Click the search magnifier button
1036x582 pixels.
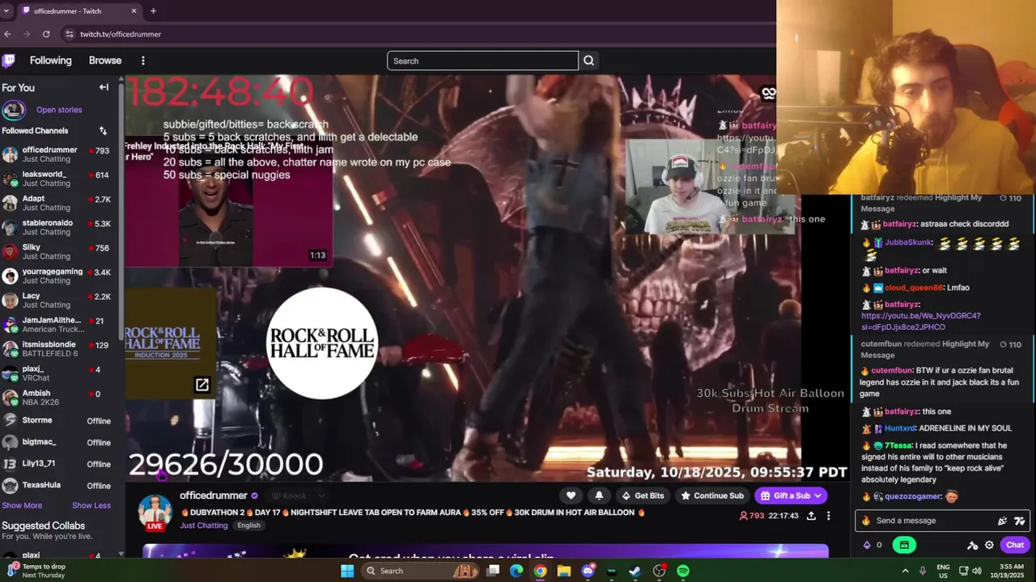point(589,61)
